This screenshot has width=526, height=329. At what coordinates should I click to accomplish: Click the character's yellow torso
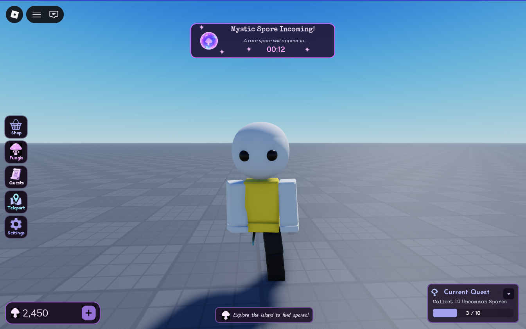(x=262, y=205)
